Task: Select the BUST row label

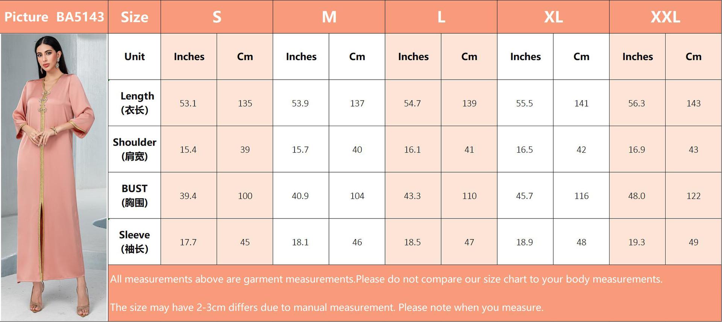Action: click(134, 196)
